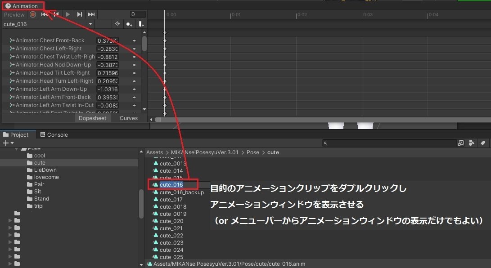Click the Head Tilt Left-Right value field

108,73
